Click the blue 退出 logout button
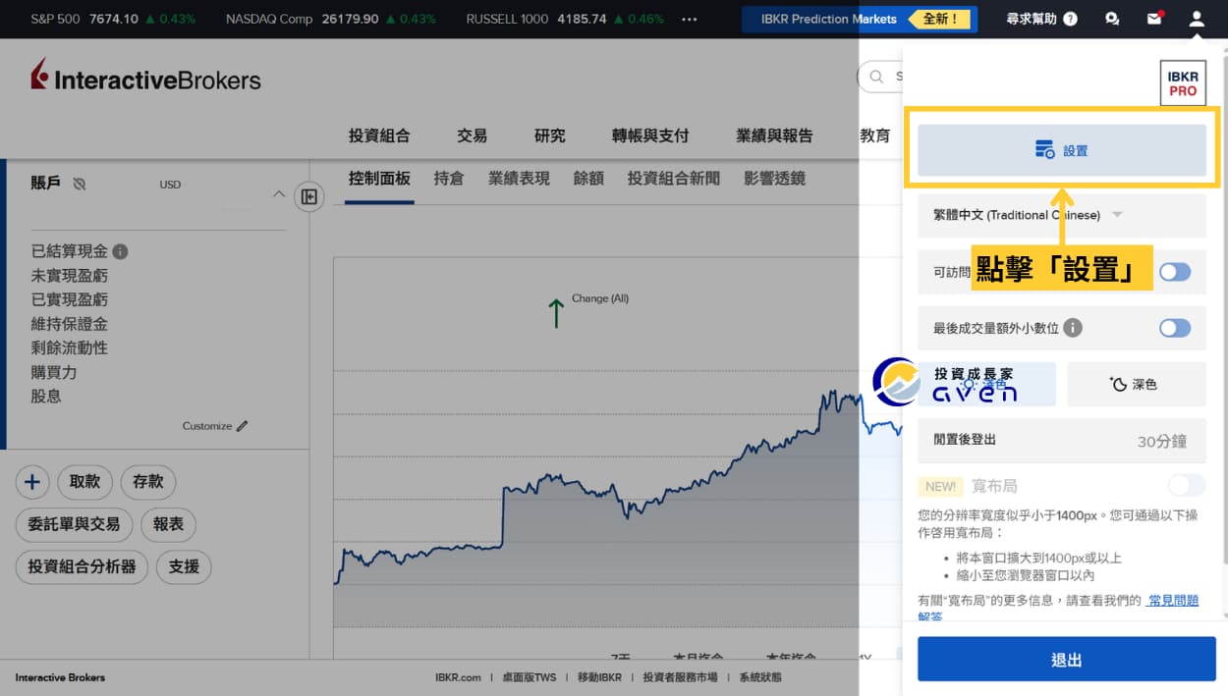1228x696 pixels. (1067, 659)
